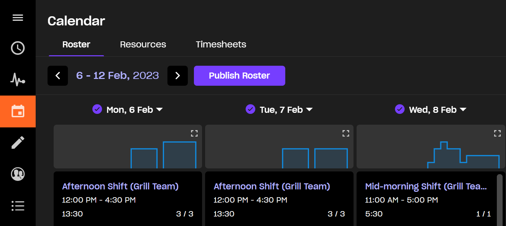Image resolution: width=506 pixels, height=226 pixels.
Task: Open the Mon, 6 Feb dropdown arrow
Action: pos(159,109)
